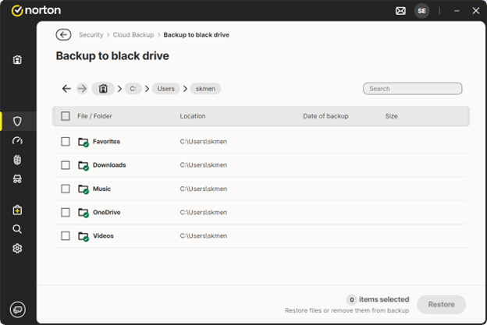Open Settings gear in sidebar
The height and width of the screenshot is (325, 487).
pyautogui.click(x=17, y=249)
